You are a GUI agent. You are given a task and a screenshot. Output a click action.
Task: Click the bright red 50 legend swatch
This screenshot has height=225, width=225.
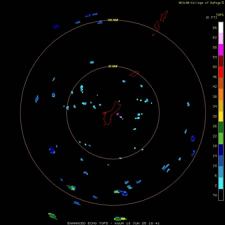point(221,72)
